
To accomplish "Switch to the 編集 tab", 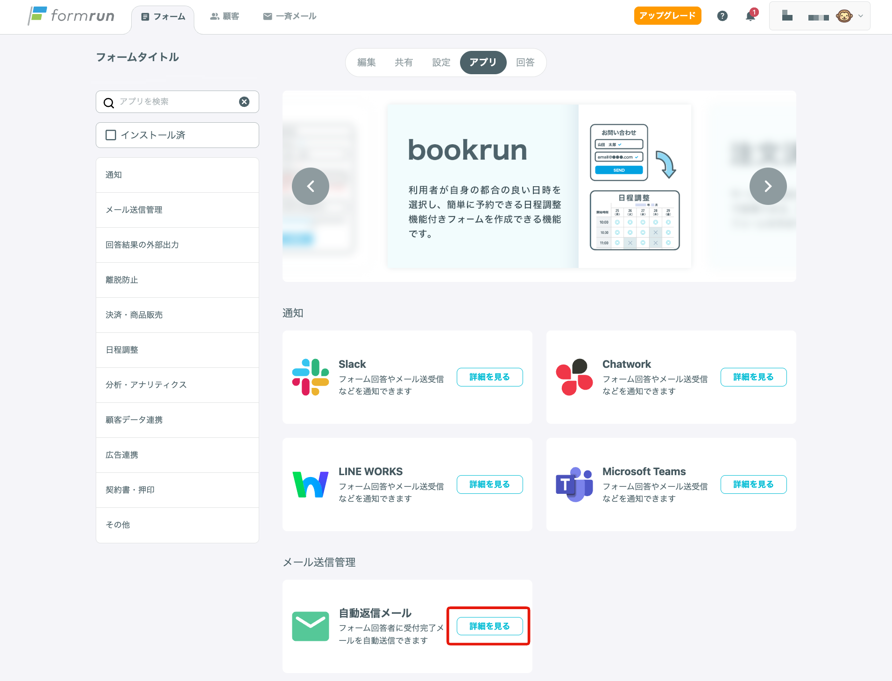I will click(x=367, y=63).
